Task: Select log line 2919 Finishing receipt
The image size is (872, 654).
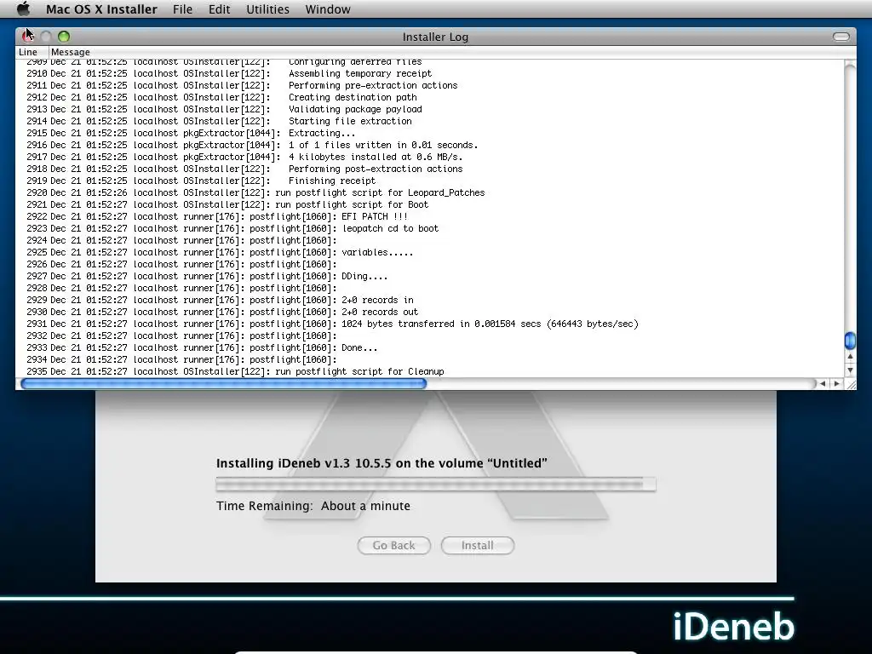Action: pyautogui.click(x=430, y=181)
